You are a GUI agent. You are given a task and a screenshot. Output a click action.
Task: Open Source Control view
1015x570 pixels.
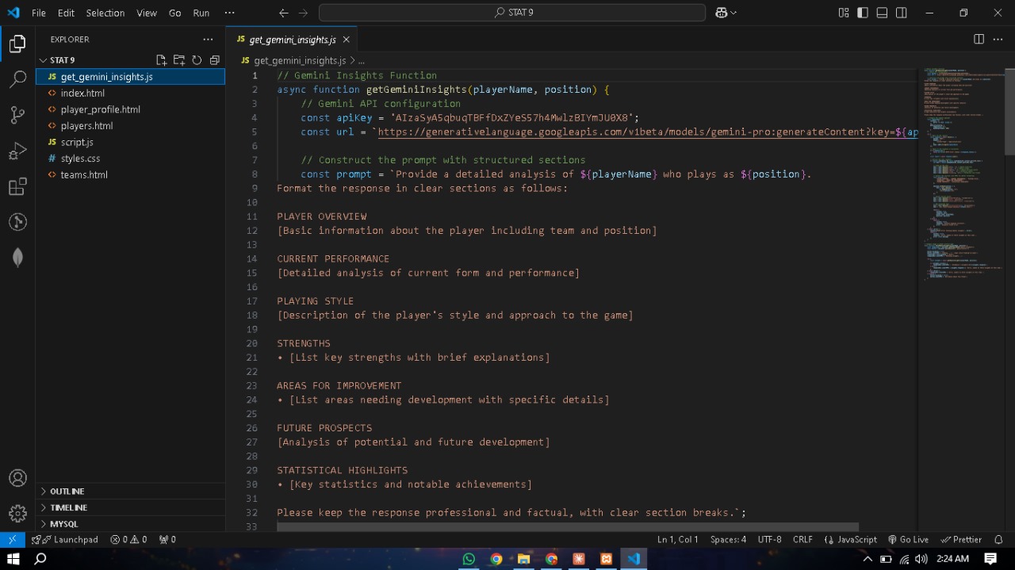17,115
